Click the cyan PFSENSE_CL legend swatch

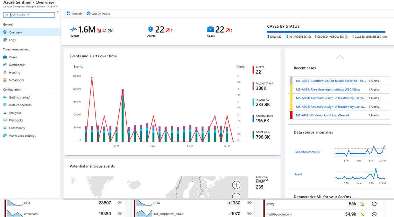(x=253, y=102)
